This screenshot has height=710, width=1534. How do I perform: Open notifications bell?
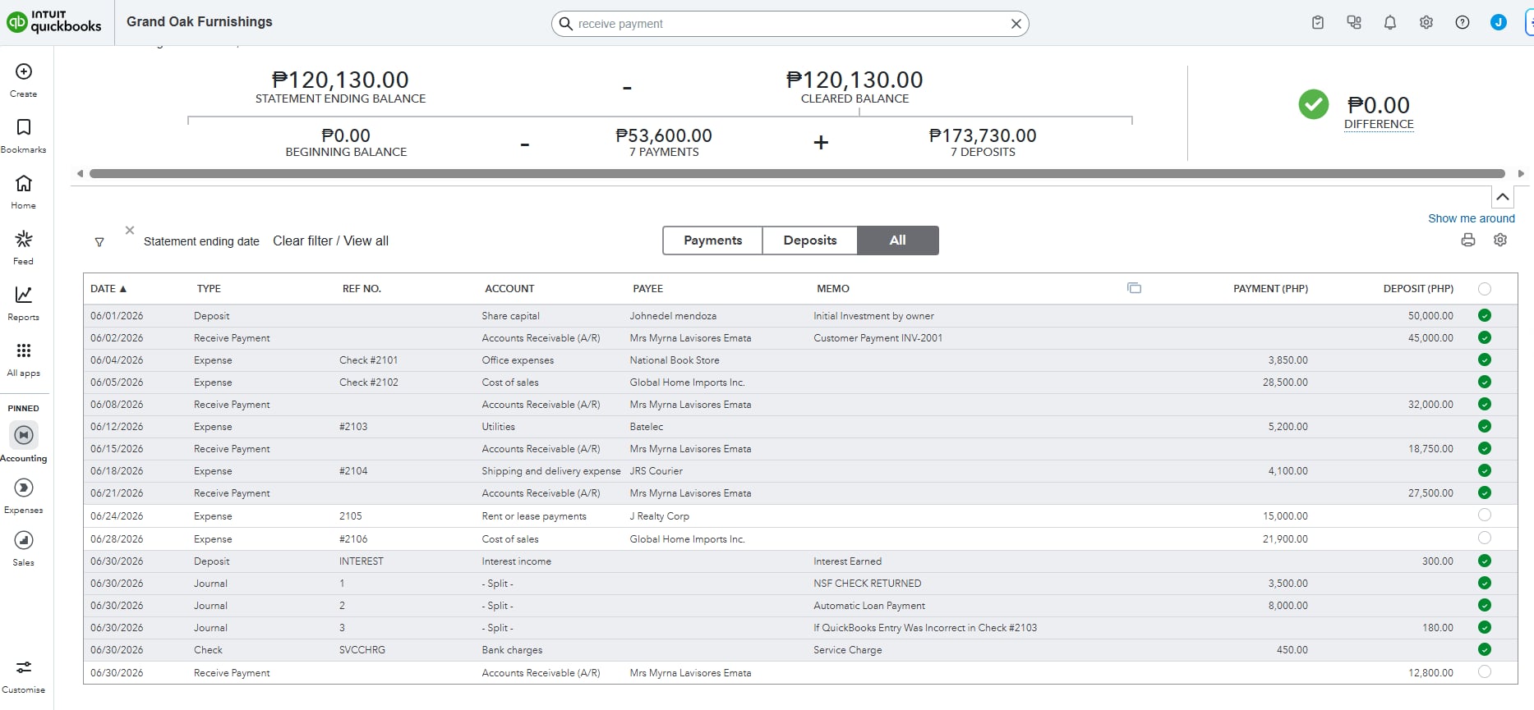[x=1390, y=23]
